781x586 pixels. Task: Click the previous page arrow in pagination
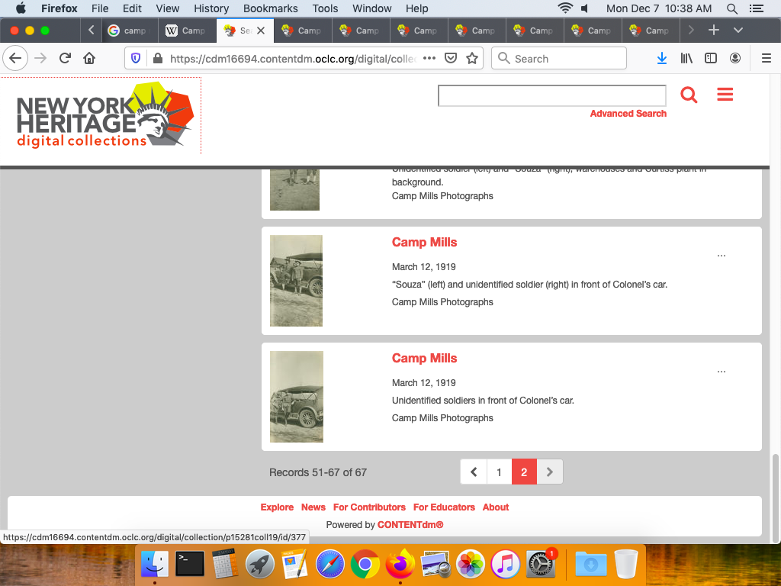pyautogui.click(x=474, y=472)
